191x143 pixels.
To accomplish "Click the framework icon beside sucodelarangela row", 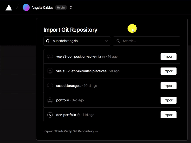I will [50, 86].
